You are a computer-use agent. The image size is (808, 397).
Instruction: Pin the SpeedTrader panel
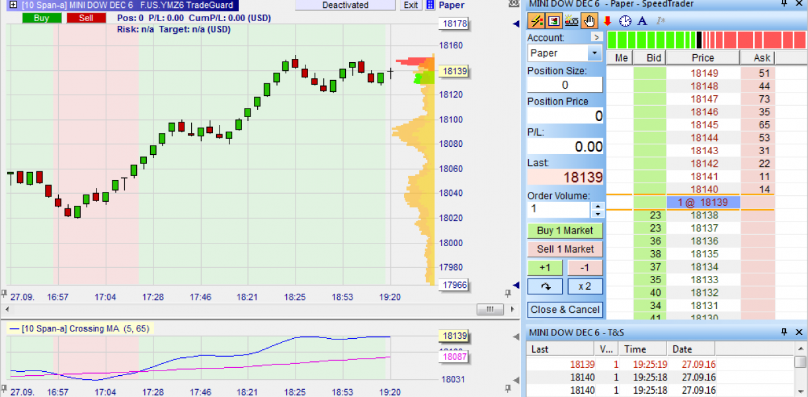(x=785, y=5)
